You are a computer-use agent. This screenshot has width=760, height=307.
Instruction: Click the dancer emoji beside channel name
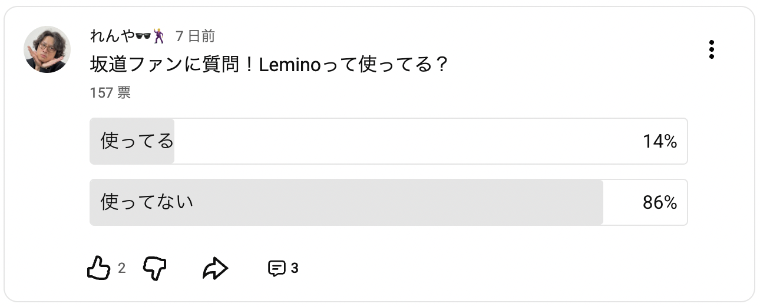pyautogui.click(x=158, y=36)
